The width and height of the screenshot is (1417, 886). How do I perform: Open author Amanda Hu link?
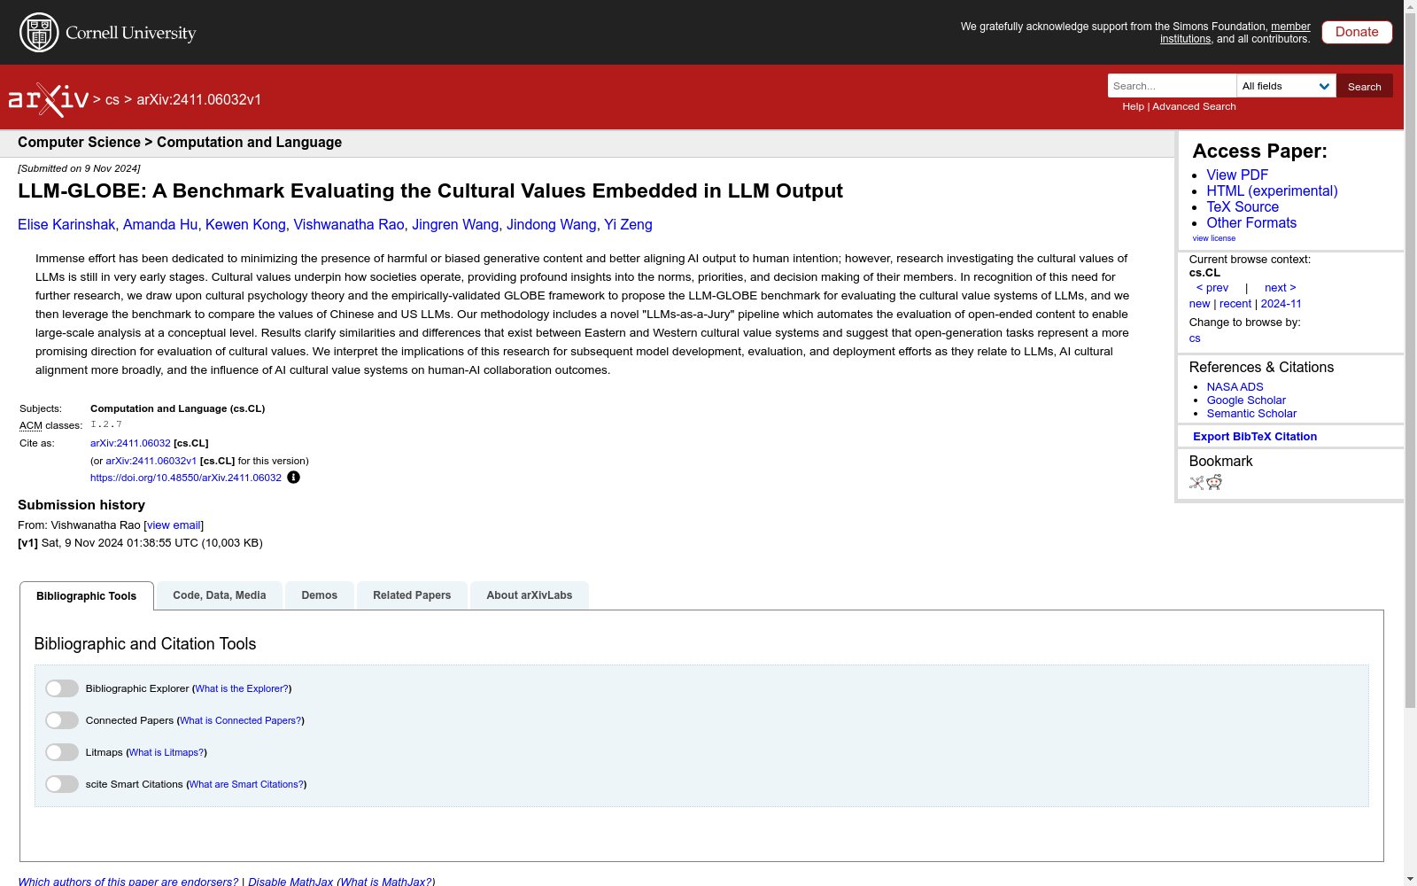[x=160, y=225]
